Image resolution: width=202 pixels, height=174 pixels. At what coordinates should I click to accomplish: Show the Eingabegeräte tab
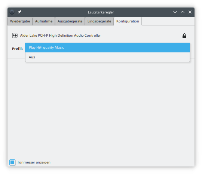tap(99, 21)
